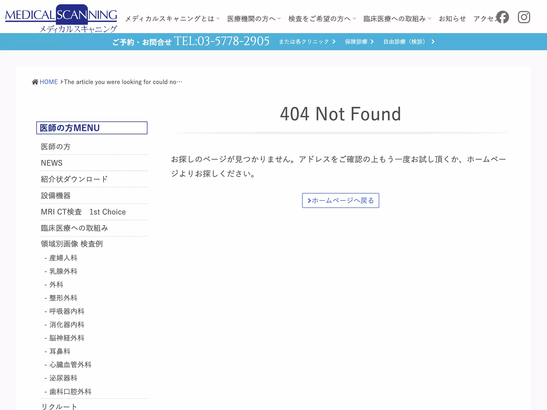
Task: Select 泌尿器科 sub-item
Action: pyautogui.click(x=63, y=378)
